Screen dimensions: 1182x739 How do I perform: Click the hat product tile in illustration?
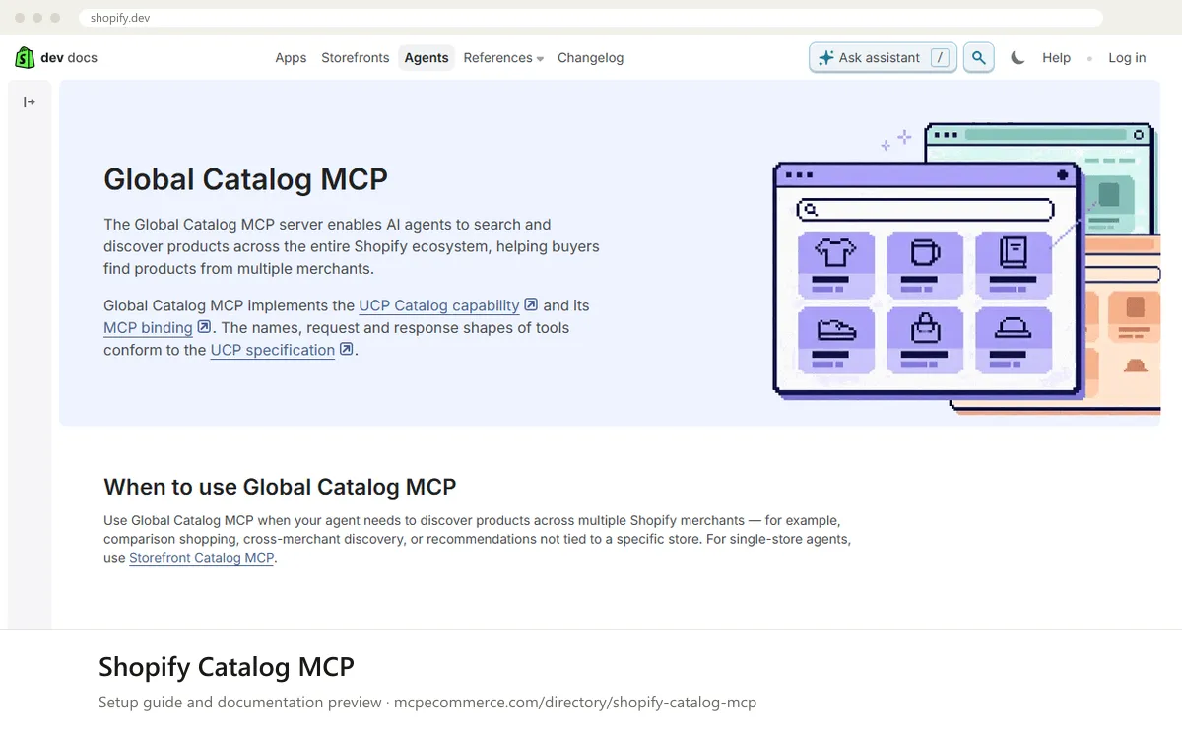click(1014, 340)
